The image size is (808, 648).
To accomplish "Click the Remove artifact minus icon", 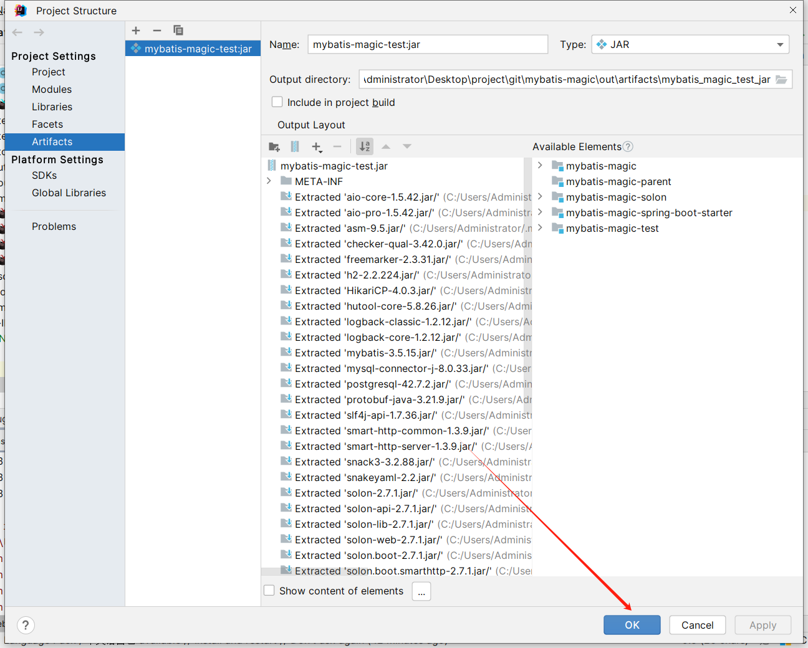I will click(157, 31).
